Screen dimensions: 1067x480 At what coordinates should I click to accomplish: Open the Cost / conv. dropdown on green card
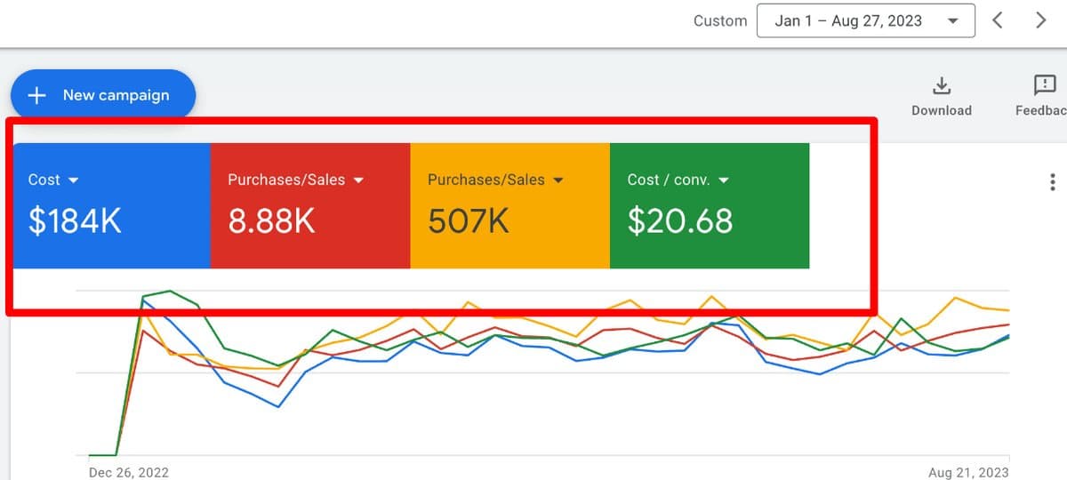click(x=678, y=180)
